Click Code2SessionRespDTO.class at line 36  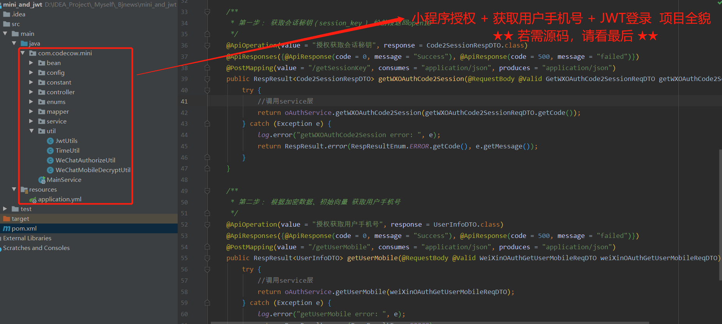[x=475, y=46]
